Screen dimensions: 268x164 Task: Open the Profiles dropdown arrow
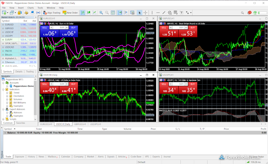[15, 13]
